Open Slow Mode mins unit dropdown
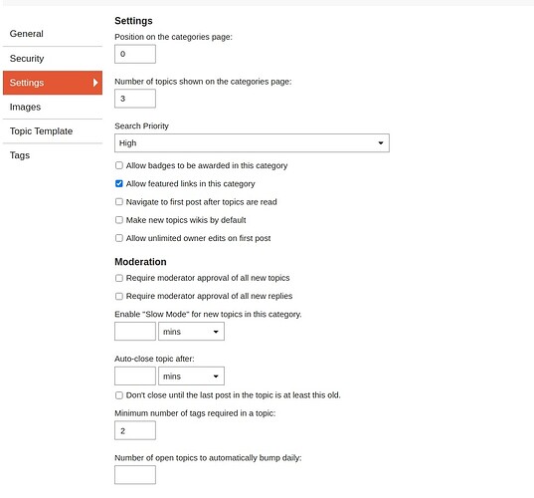The image size is (534, 498). 191,332
